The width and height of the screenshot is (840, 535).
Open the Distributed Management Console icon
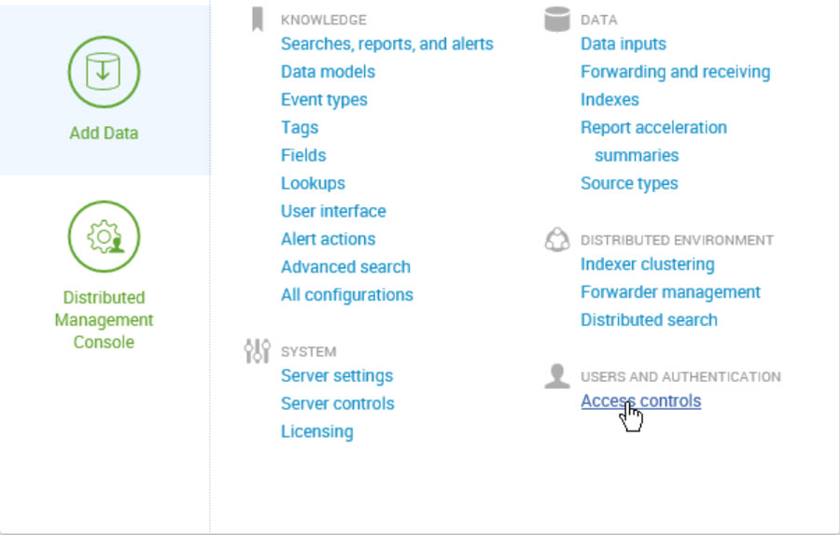[x=104, y=237]
